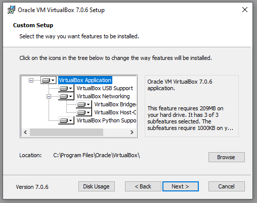
Task: Click the drive icon beside VirtualBox Networking
Action: [x=66, y=96]
